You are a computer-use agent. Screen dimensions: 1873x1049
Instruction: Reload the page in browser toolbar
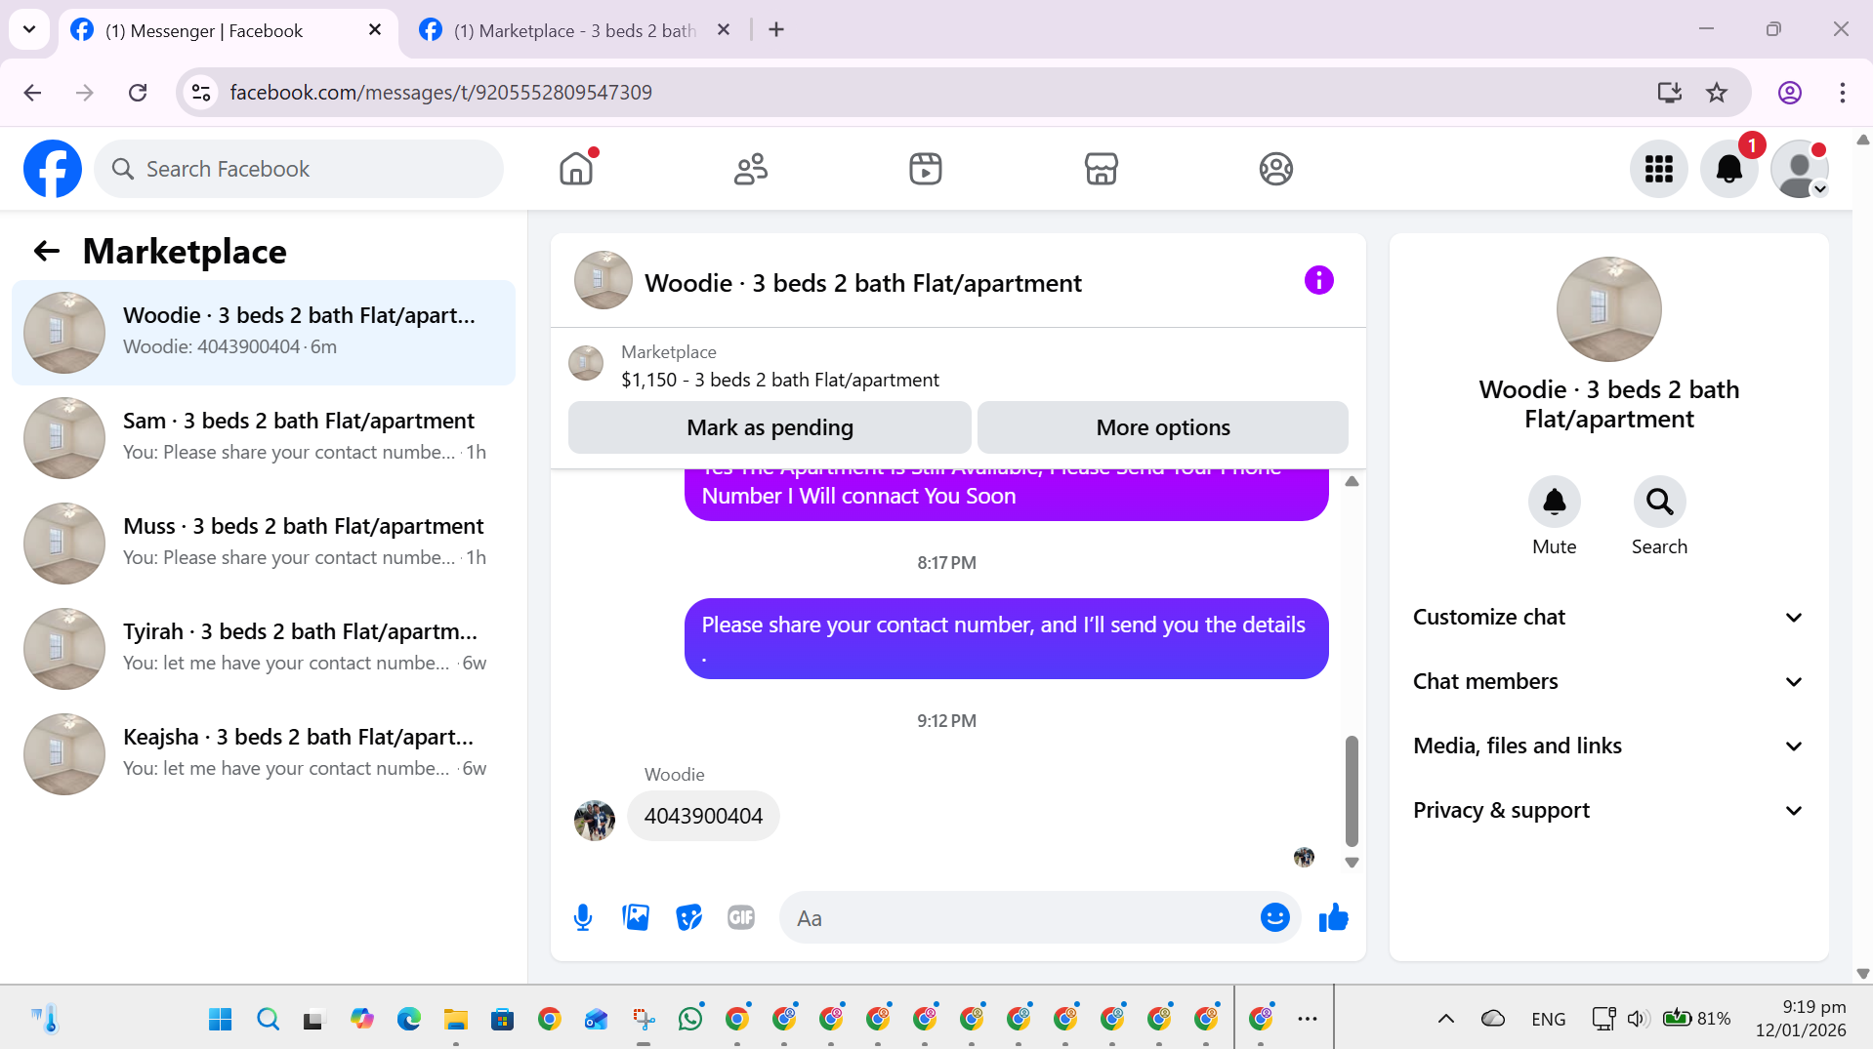138,93
